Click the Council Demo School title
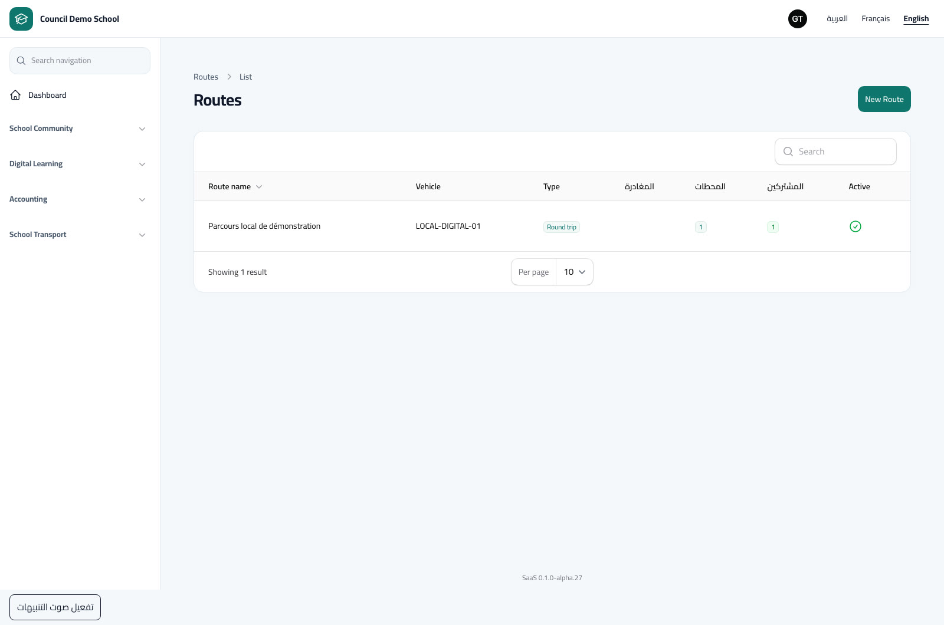Image resolution: width=944 pixels, height=625 pixels. click(x=80, y=19)
